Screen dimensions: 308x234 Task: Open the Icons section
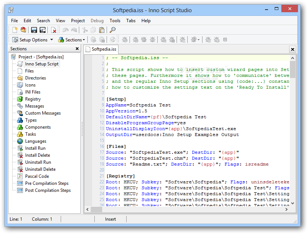30,85
